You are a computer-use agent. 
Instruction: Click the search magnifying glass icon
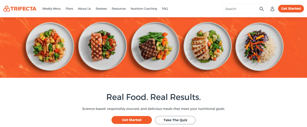tap(261, 9)
